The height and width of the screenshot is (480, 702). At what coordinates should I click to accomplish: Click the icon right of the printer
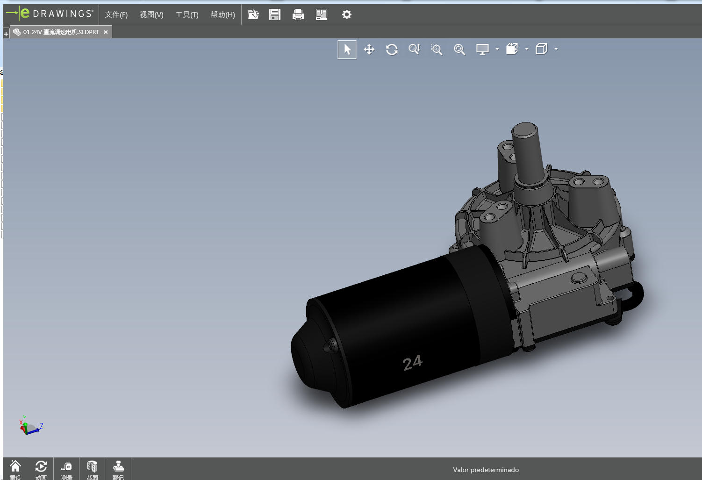[x=322, y=14]
